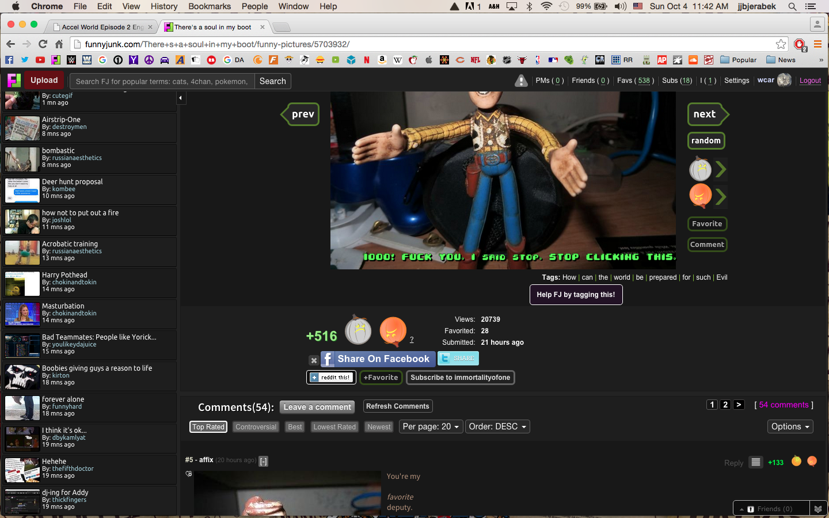Reload the page using the refresh icon

coord(43,44)
